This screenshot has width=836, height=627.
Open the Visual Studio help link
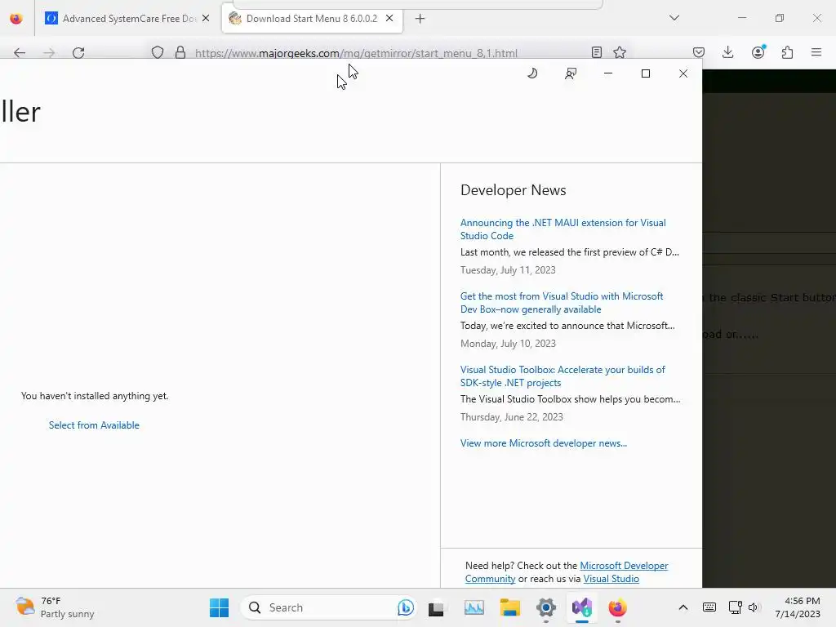point(611,579)
